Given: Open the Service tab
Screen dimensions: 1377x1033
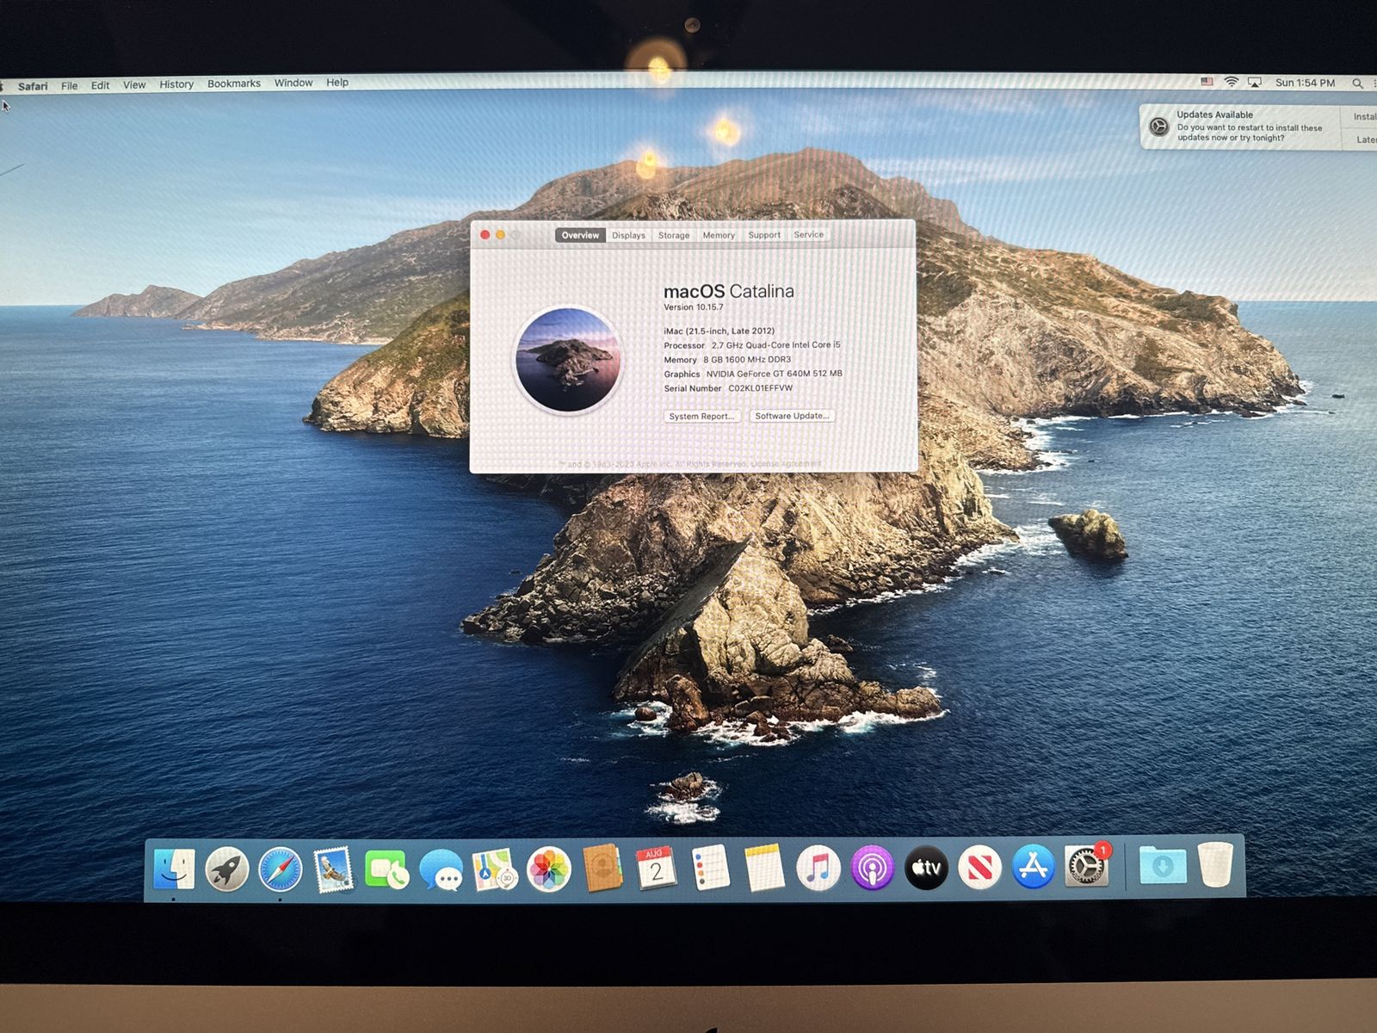Looking at the screenshot, I should [809, 234].
